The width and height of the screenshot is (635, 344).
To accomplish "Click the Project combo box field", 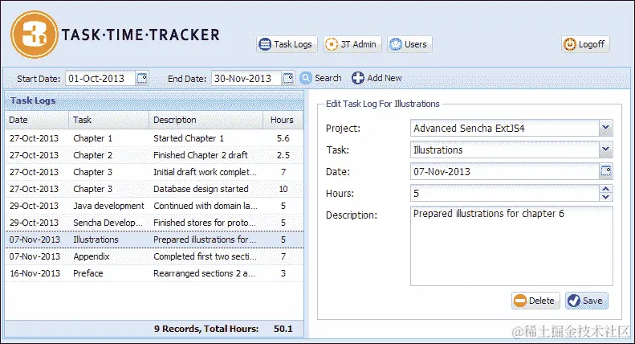I will (x=505, y=128).
